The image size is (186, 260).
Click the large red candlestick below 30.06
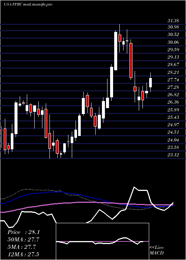131,60
